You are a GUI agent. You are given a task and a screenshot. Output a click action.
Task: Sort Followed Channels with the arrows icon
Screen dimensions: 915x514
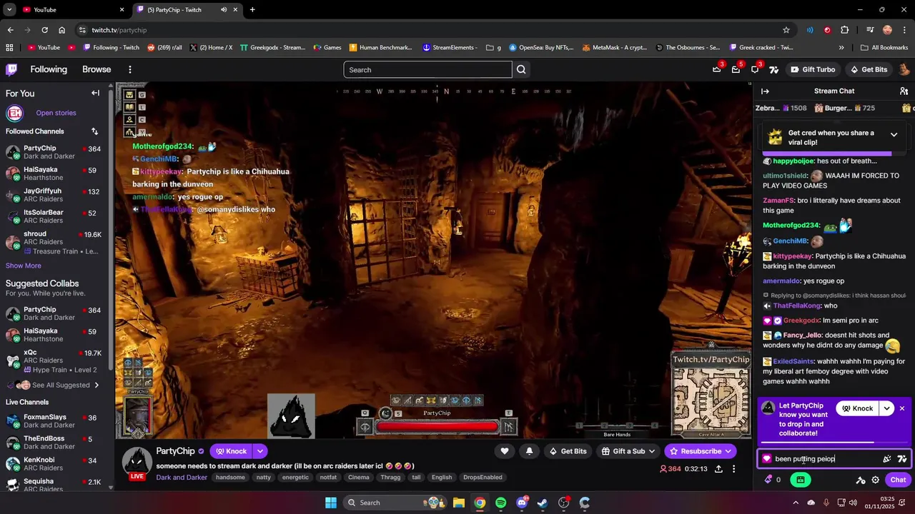(94, 131)
